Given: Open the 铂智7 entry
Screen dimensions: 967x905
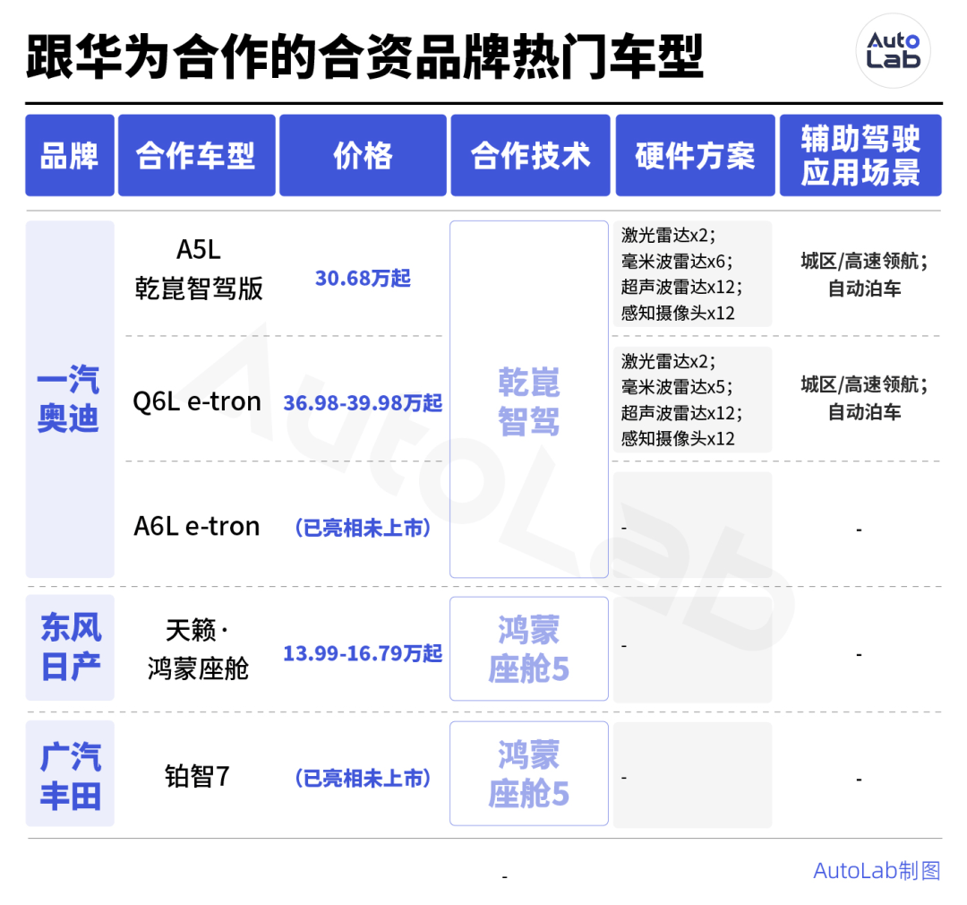Looking at the screenshot, I should pyautogui.click(x=196, y=772).
